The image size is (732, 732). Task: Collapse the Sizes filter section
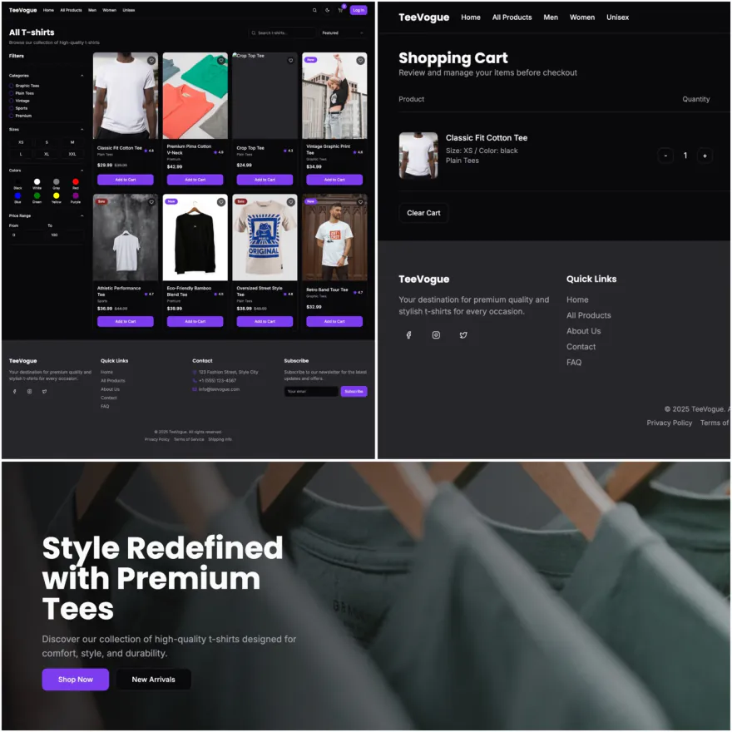click(x=82, y=129)
